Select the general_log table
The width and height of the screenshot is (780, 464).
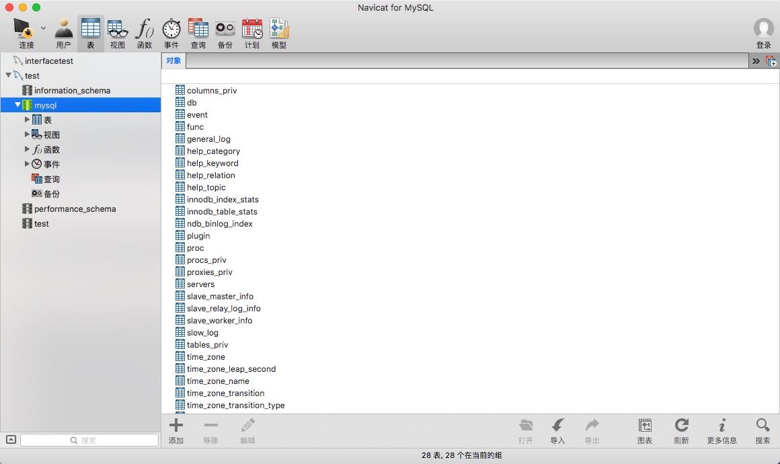[x=208, y=139]
